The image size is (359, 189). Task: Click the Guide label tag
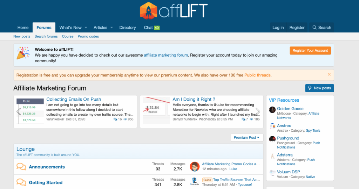[207, 180]
